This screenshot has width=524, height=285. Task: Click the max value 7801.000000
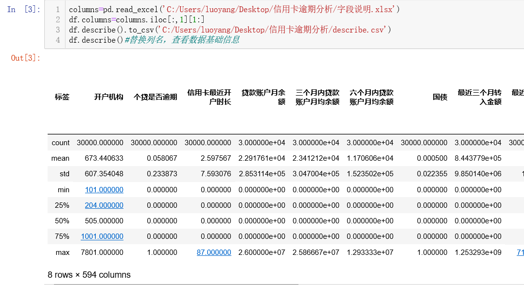(x=102, y=252)
